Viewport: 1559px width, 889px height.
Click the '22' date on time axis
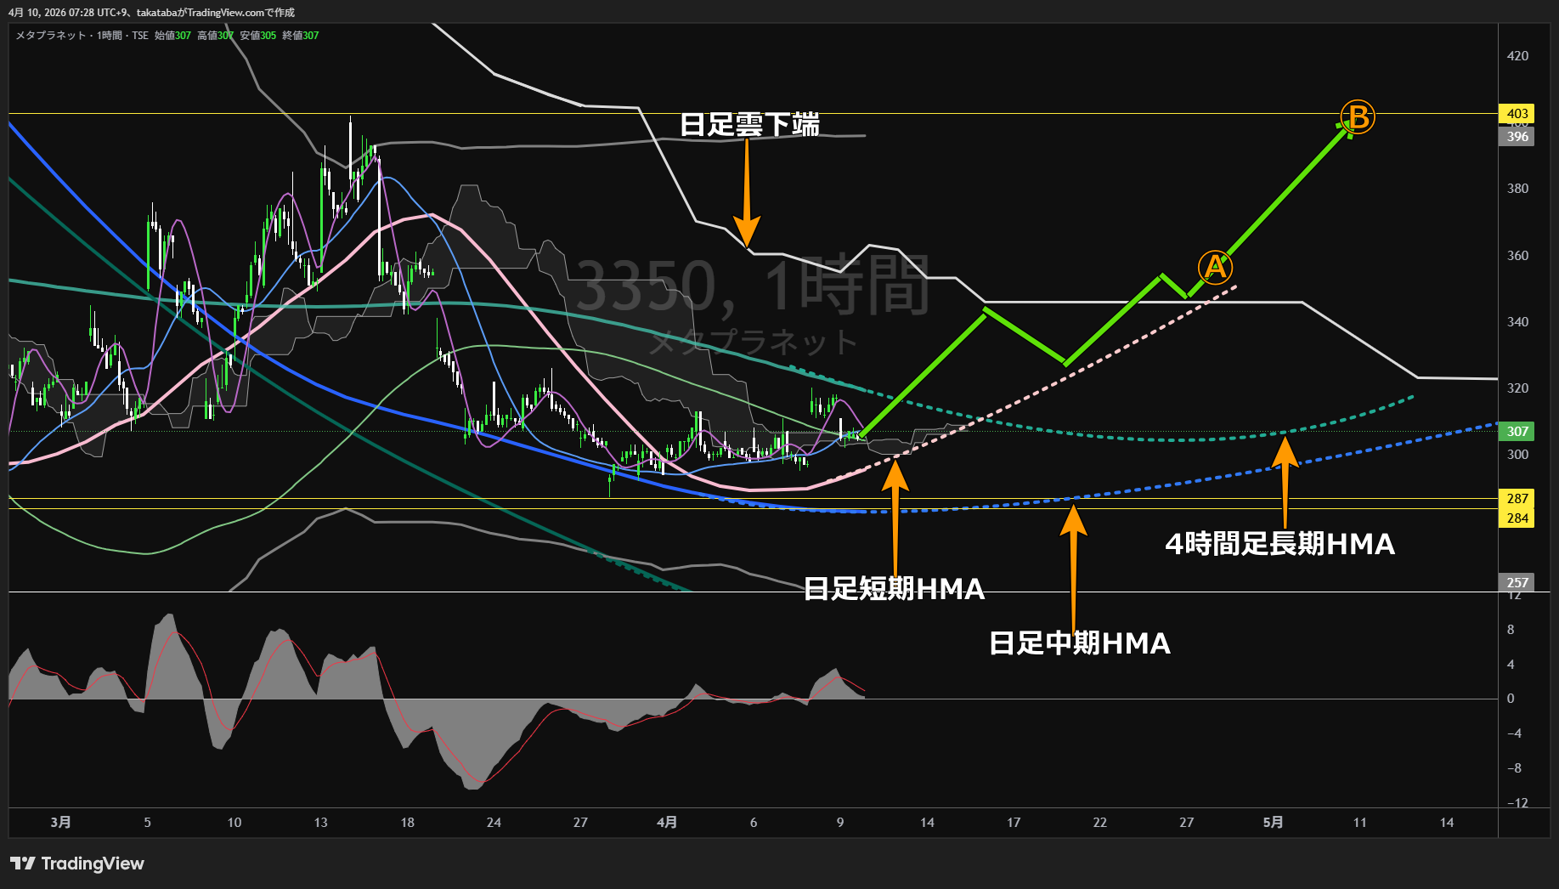tap(1100, 823)
